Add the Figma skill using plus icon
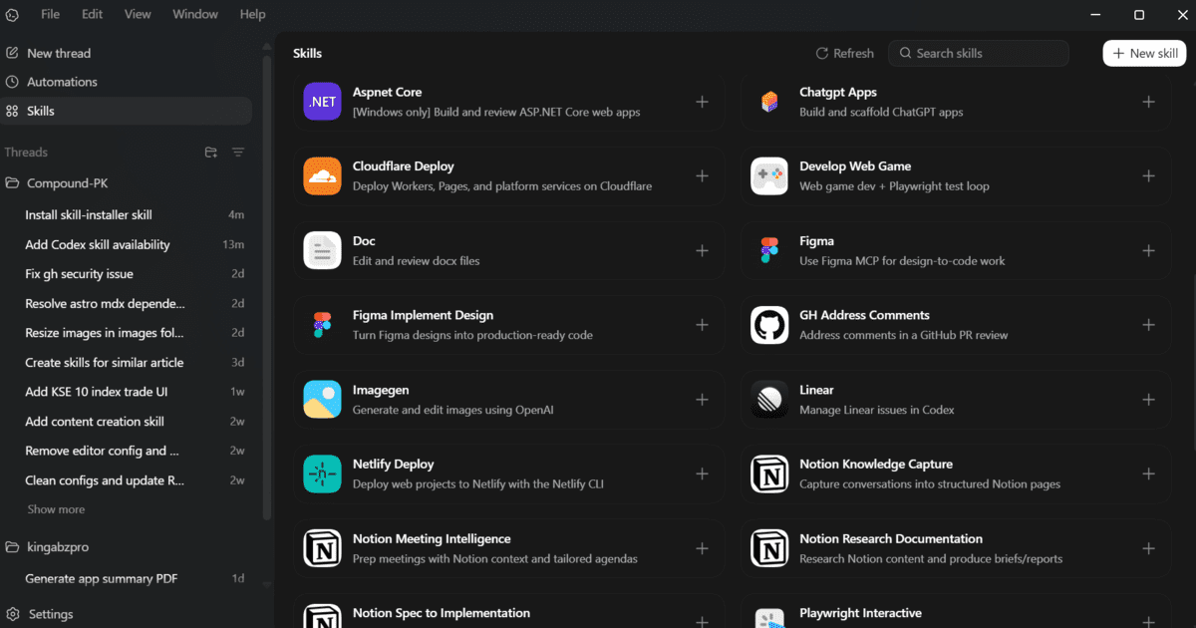 [x=1148, y=250]
